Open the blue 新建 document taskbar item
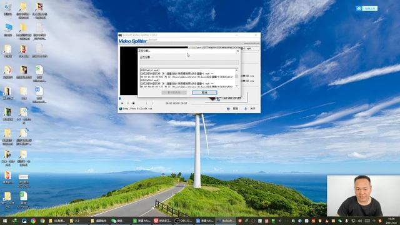 [x=204, y=221]
